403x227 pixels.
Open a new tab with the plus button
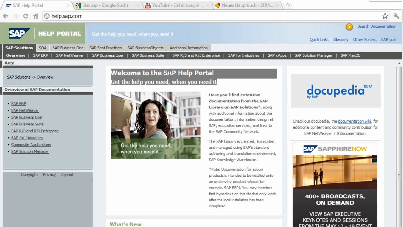(x=287, y=5)
